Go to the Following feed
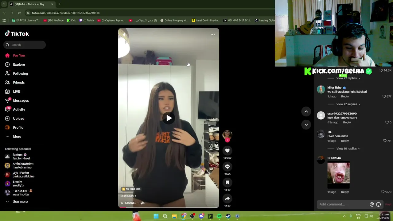 coord(20,73)
